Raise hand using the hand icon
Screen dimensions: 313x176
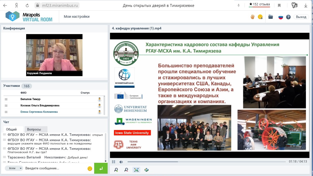pos(252,17)
